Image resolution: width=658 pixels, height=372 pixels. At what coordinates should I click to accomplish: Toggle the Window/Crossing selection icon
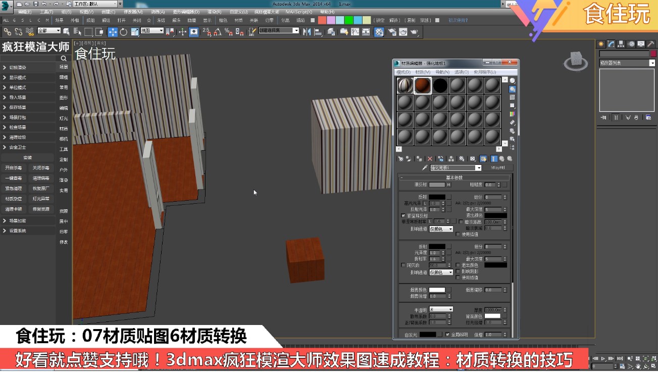(99, 32)
